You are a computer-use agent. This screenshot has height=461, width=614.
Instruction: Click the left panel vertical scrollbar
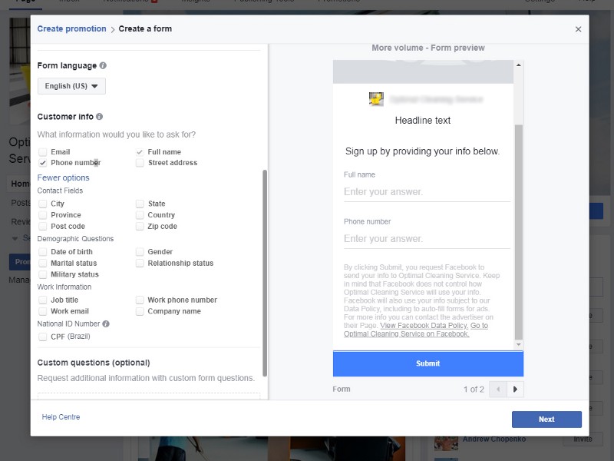pos(265,274)
